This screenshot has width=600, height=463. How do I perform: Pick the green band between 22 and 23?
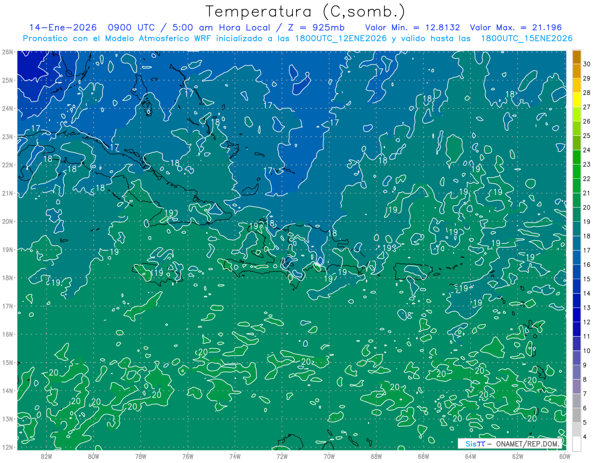coord(576,171)
